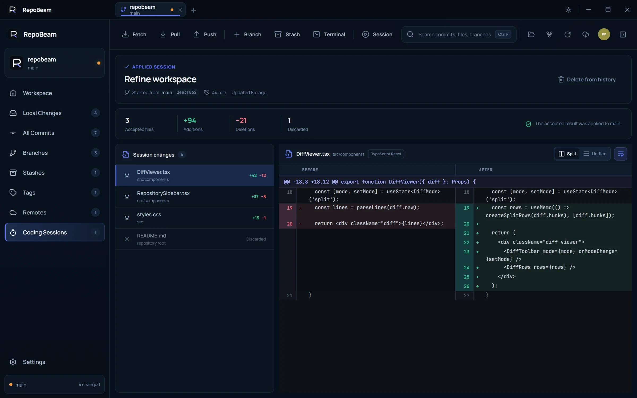Select RepositorySidebar.tsx in session changes
Viewport: 637px width, 398px height.
pyautogui.click(x=195, y=197)
